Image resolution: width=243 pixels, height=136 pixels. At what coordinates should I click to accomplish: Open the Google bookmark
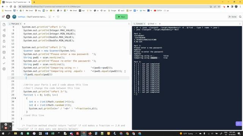112,11
